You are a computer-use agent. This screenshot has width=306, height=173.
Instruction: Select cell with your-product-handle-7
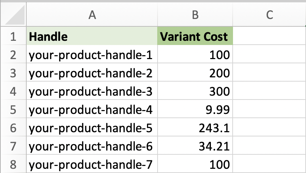point(92,164)
